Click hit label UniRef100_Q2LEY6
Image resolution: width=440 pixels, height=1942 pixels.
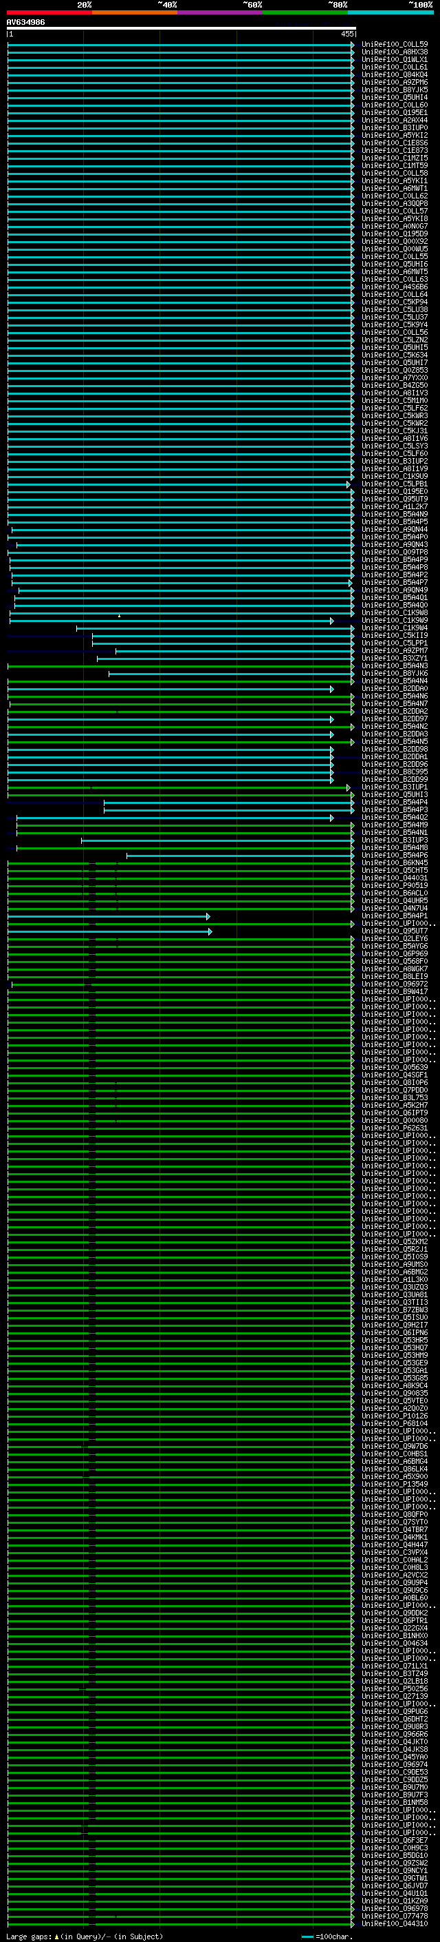[395, 938]
